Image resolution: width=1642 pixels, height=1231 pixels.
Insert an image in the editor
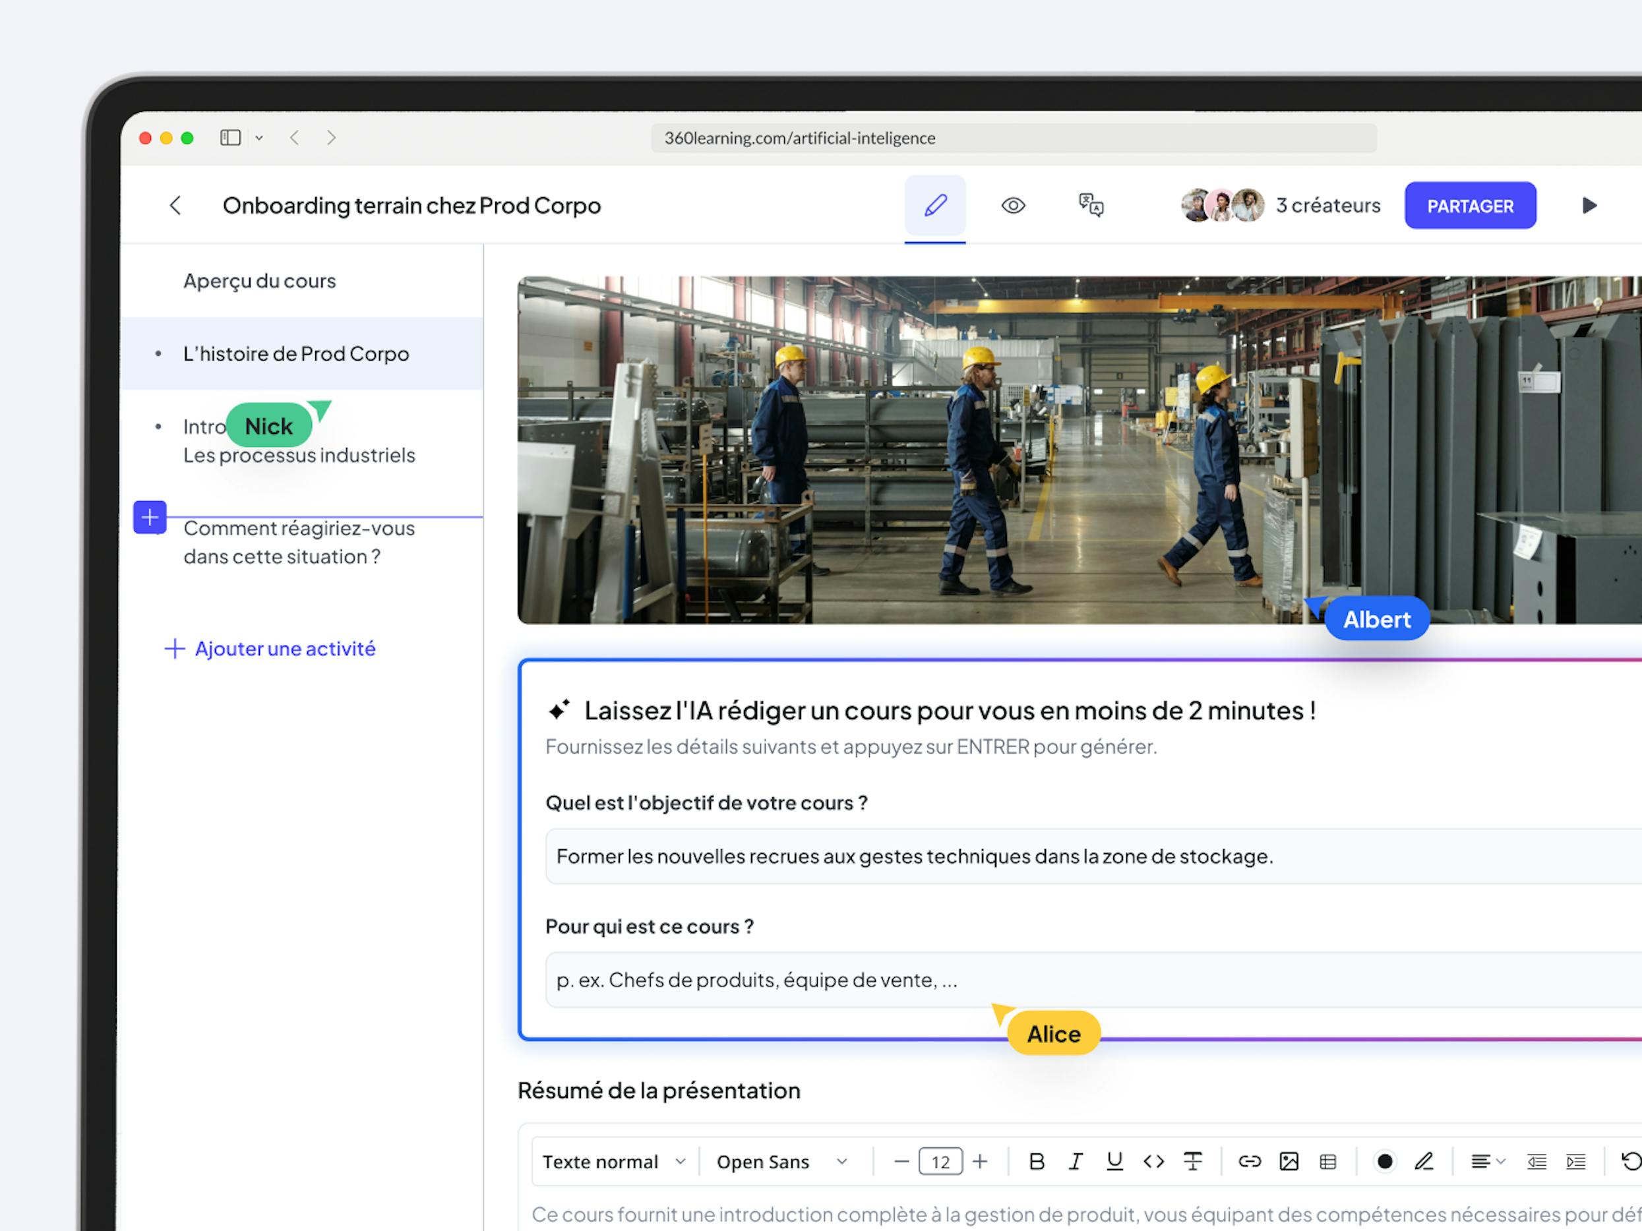tap(1289, 1161)
